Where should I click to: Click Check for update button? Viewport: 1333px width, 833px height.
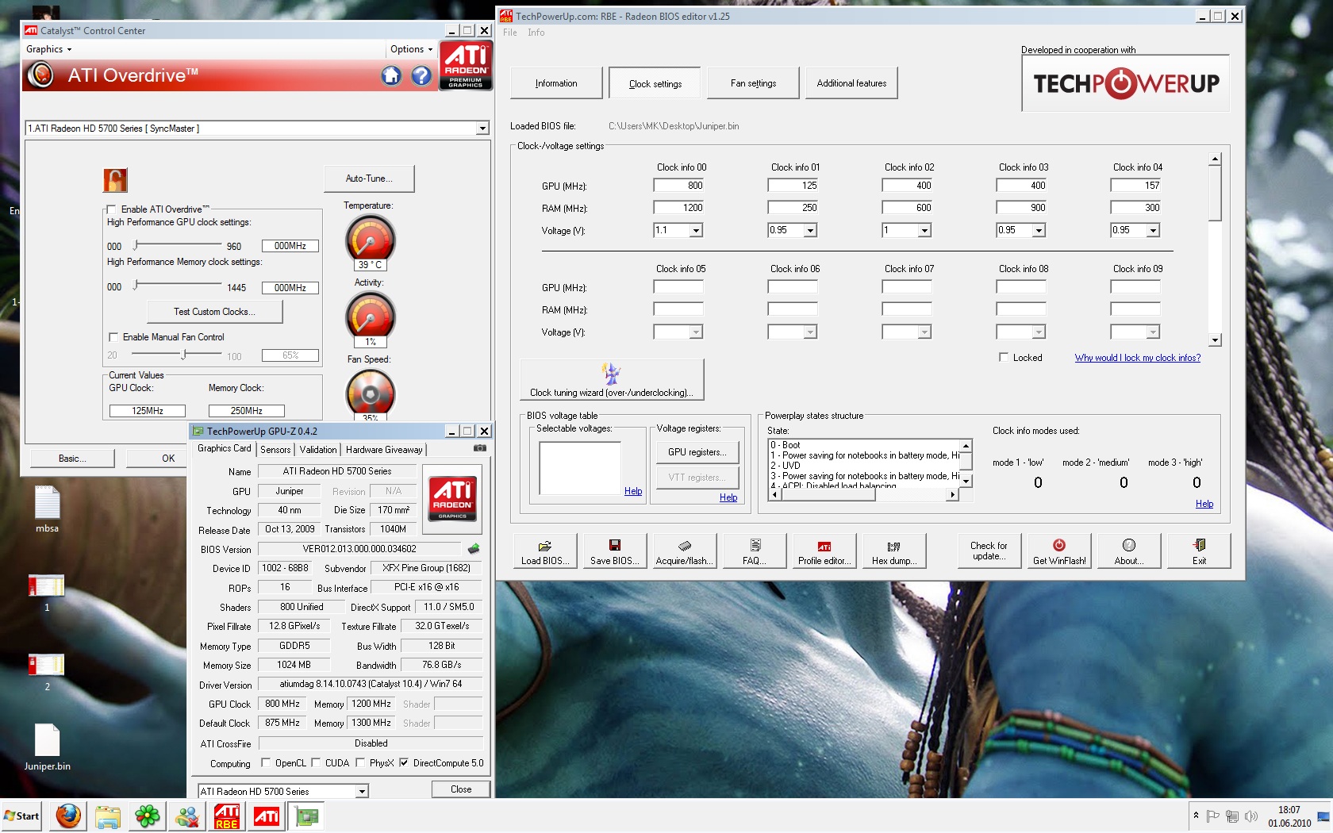(989, 551)
